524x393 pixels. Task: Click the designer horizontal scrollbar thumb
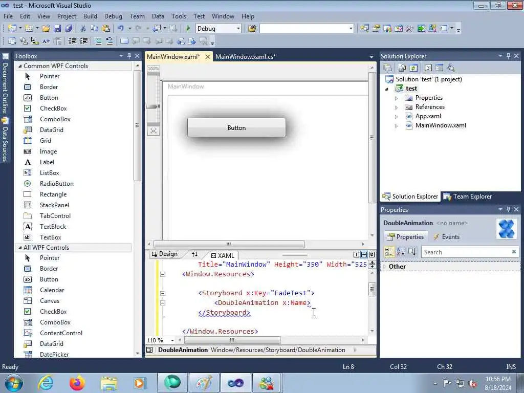(229, 244)
